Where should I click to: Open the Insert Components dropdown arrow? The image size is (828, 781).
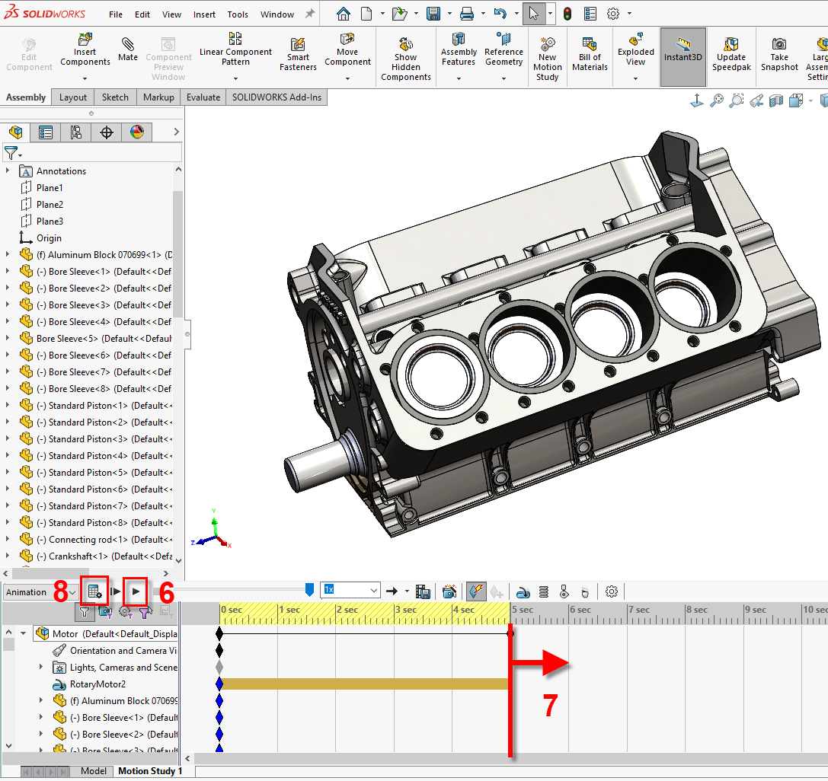pos(85,78)
